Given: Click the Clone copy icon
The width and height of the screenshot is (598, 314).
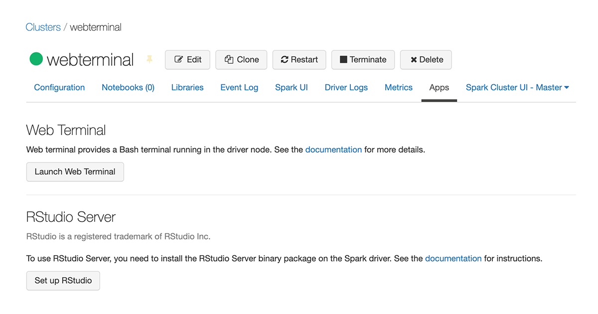Looking at the screenshot, I should [x=229, y=59].
